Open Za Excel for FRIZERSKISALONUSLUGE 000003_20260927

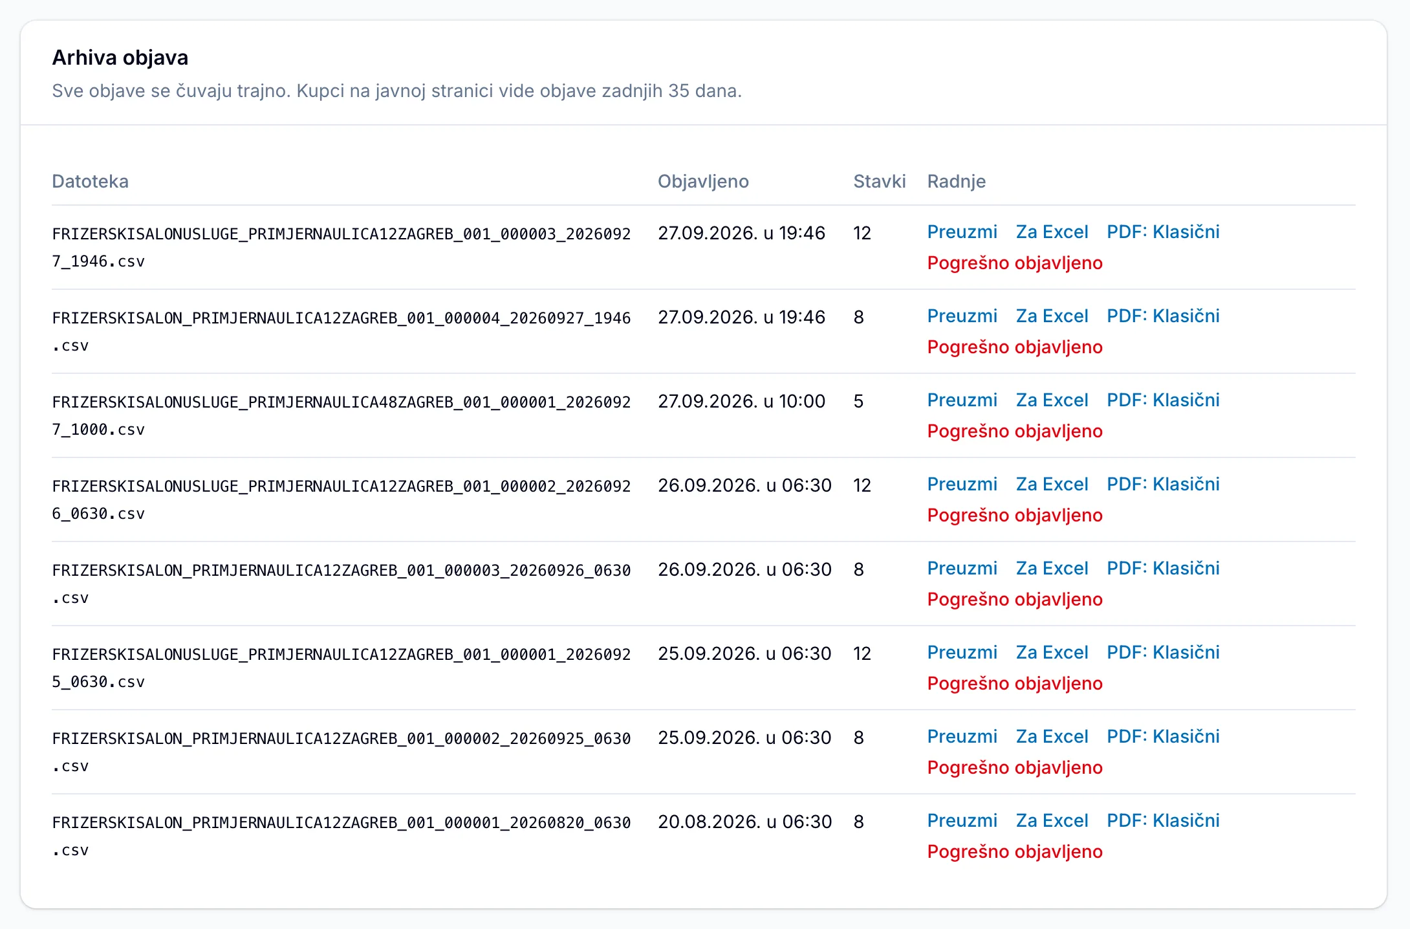click(x=1052, y=232)
